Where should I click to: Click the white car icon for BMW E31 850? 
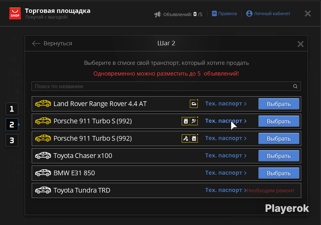coord(43,173)
